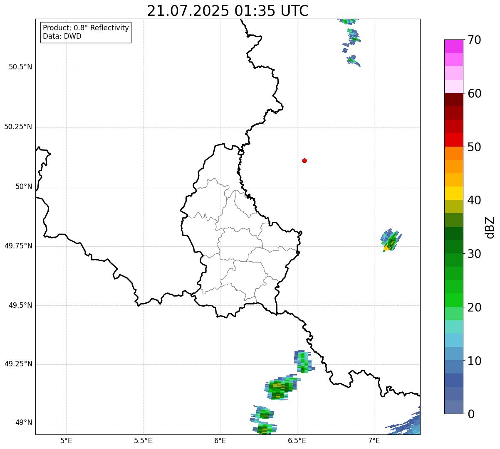The image size is (500, 449).
Task: Click the colorbar '30' tick label
Action: [474, 254]
